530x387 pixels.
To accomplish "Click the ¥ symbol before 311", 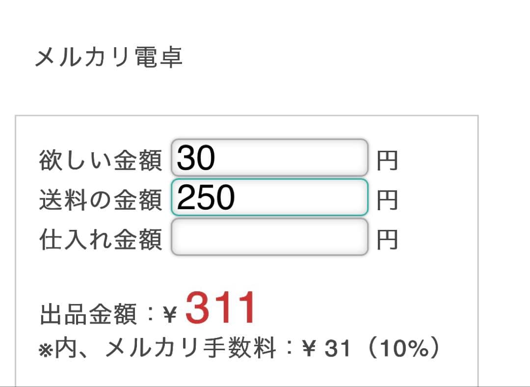I will click(170, 315).
